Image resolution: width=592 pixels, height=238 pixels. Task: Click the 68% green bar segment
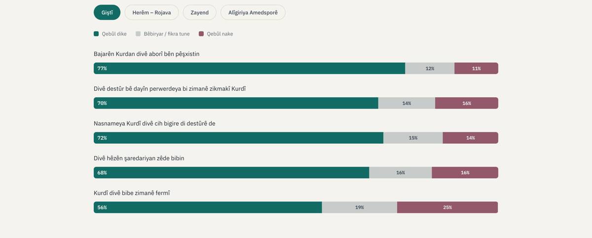click(231, 173)
